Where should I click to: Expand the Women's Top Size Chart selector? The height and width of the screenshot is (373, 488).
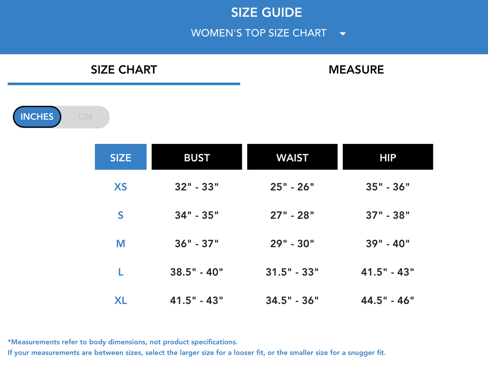coord(258,33)
